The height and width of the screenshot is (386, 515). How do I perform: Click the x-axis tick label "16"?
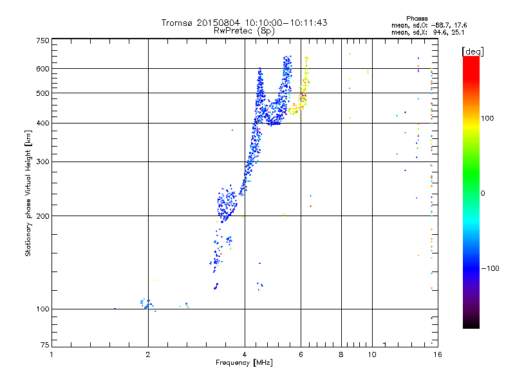[x=438, y=354]
